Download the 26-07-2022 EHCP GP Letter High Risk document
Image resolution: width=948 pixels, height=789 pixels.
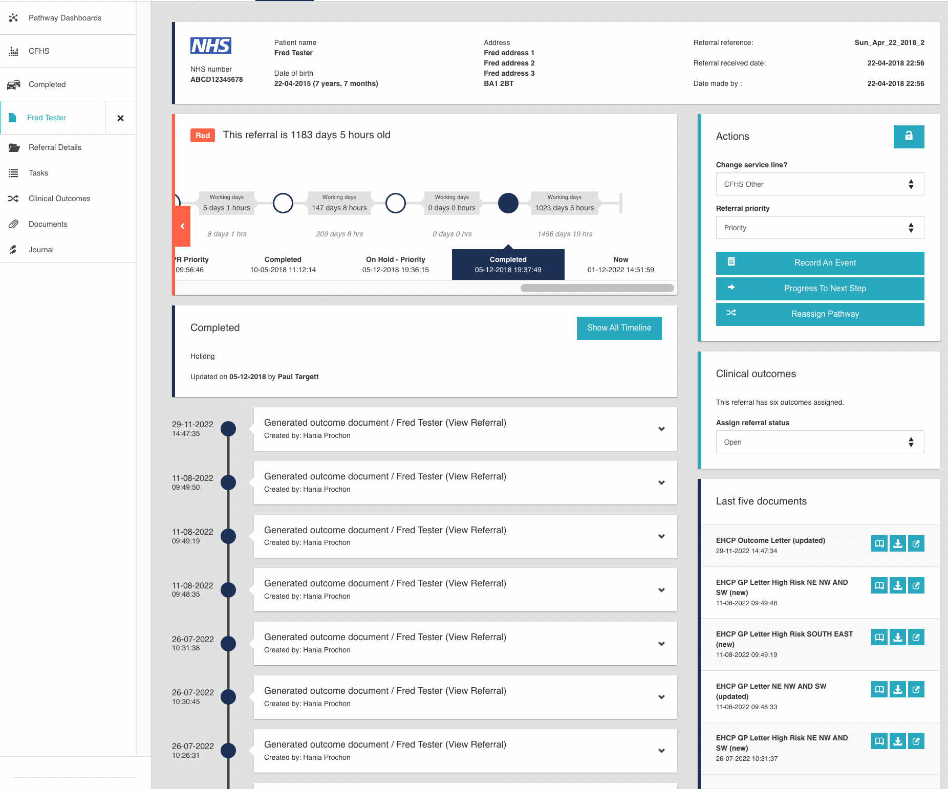click(x=897, y=741)
